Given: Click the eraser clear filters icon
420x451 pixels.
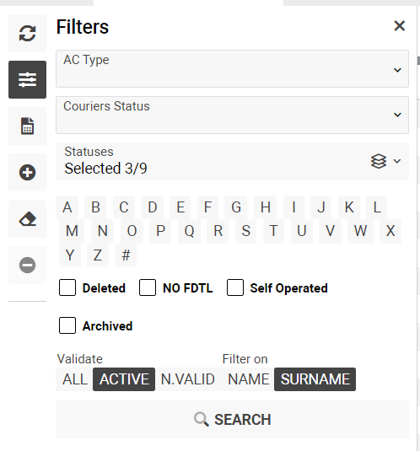Looking at the screenshot, I should [27, 219].
